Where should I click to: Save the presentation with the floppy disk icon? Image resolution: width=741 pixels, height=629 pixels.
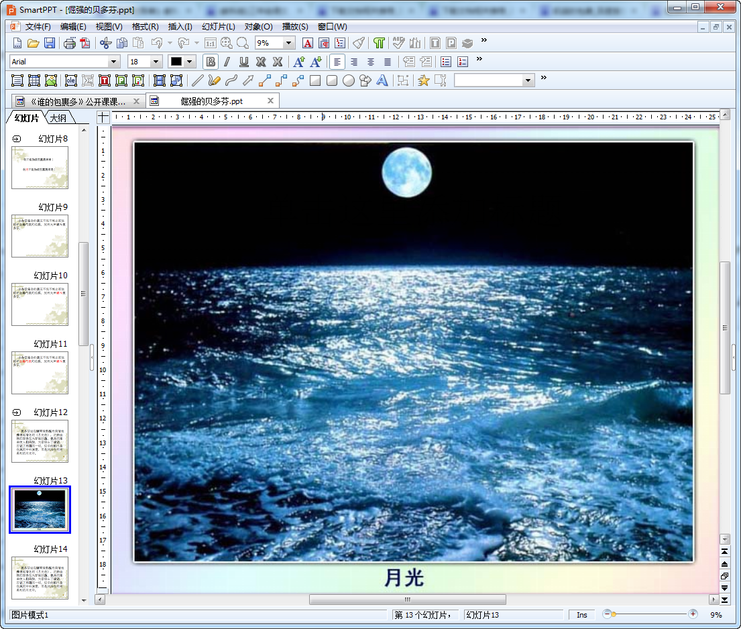click(50, 43)
